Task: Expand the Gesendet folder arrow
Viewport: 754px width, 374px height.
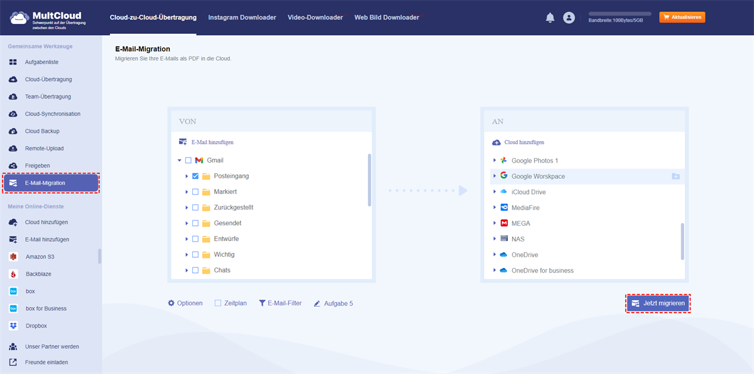Action: pyautogui.click(x=187, y=223)
